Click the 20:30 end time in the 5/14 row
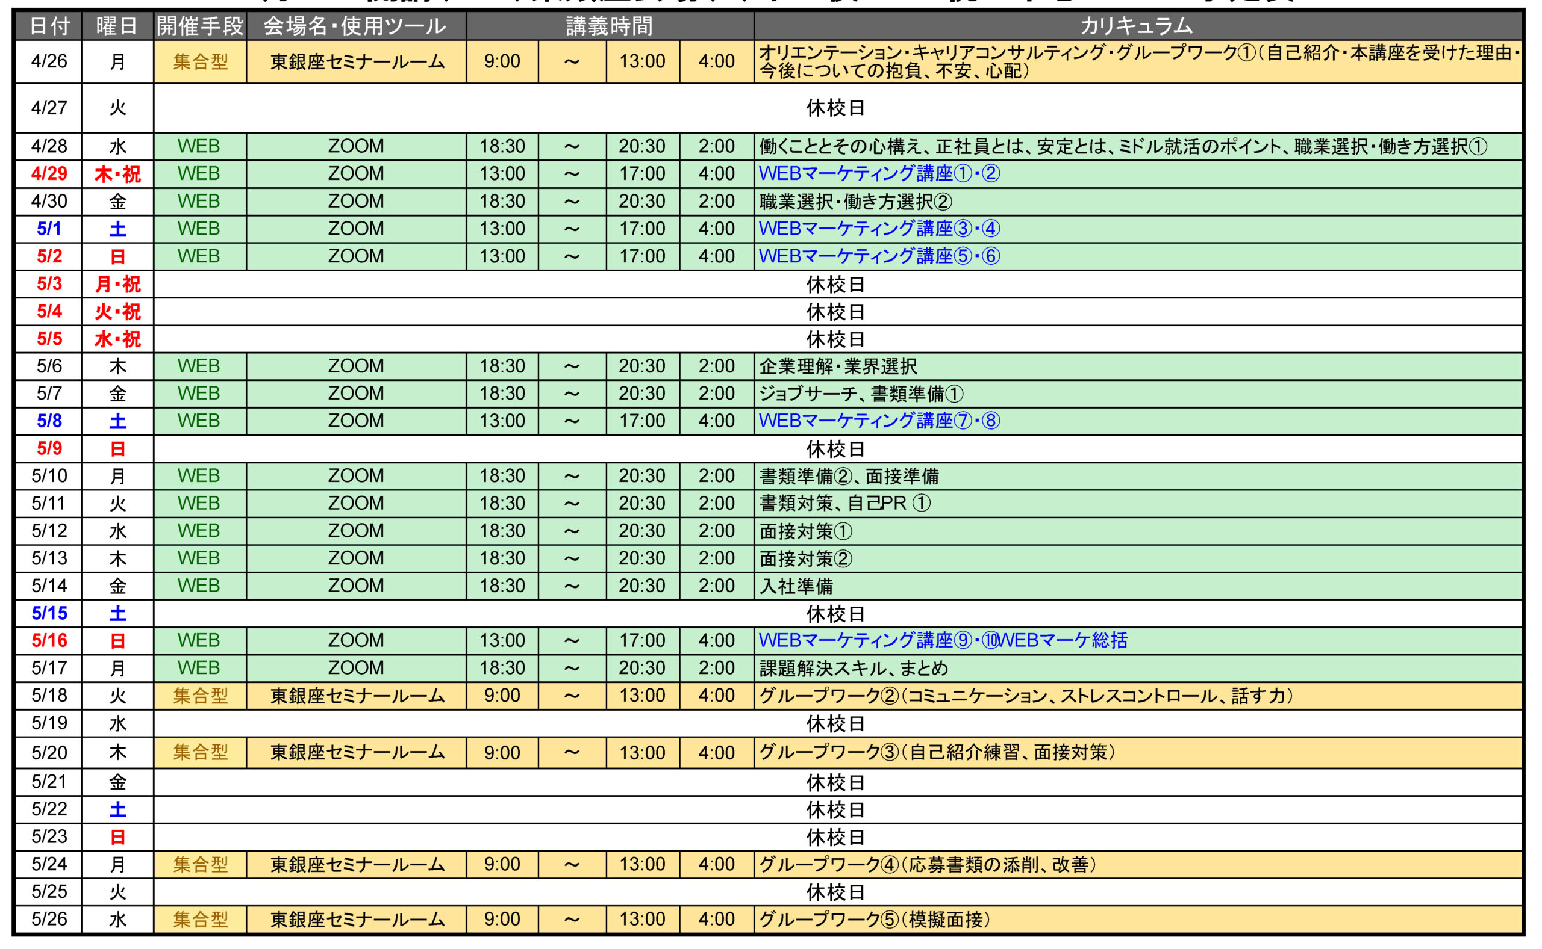The image size is (1542, 949). (x=642, y=586)
